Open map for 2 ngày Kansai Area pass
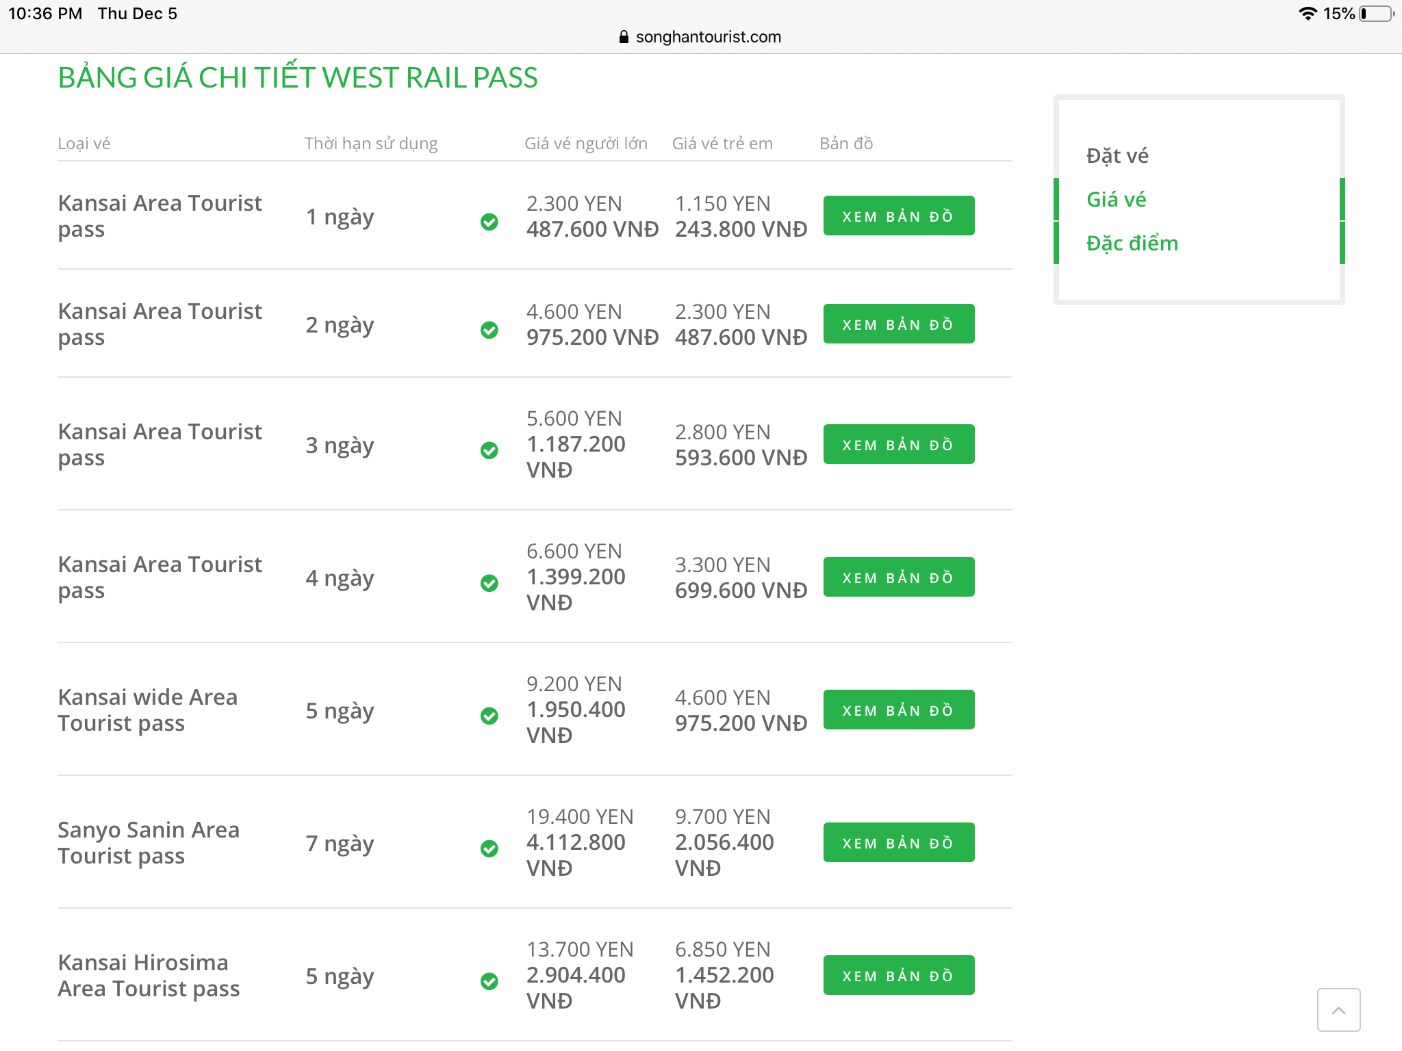 coord(899,324)
